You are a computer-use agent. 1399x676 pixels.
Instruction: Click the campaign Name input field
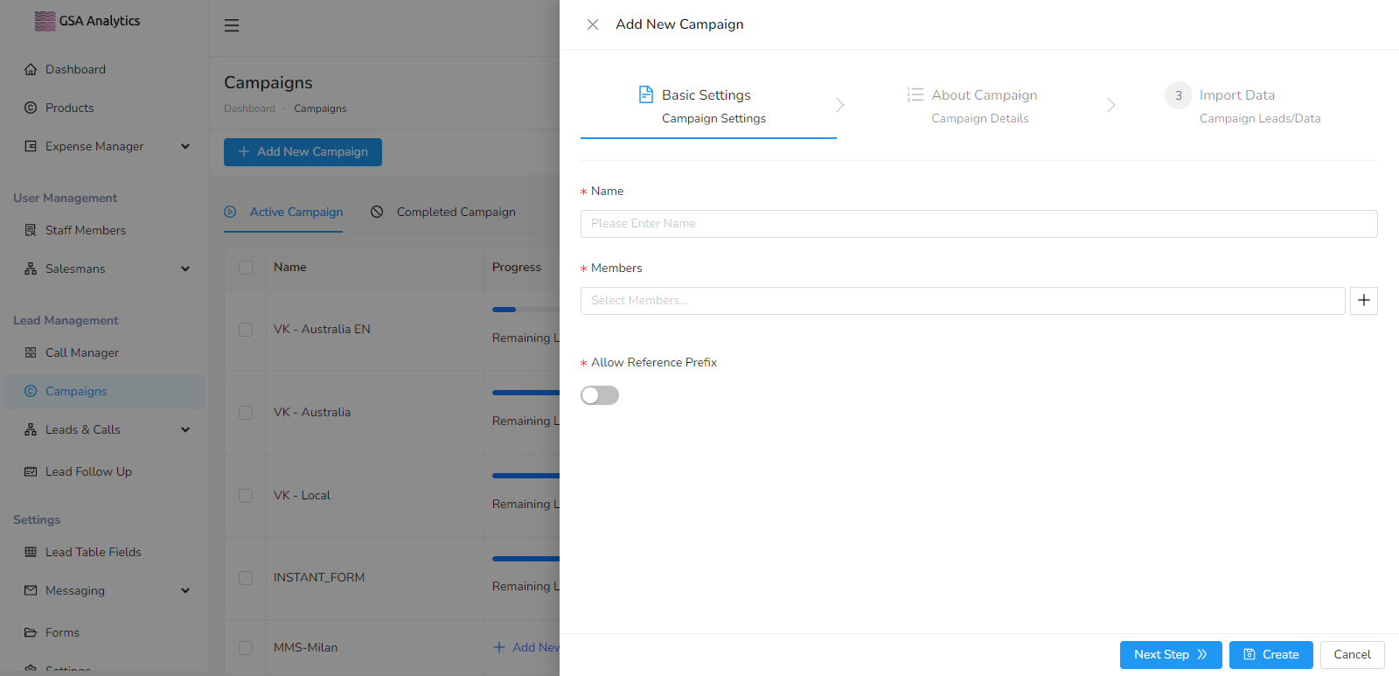click(979, 224)
